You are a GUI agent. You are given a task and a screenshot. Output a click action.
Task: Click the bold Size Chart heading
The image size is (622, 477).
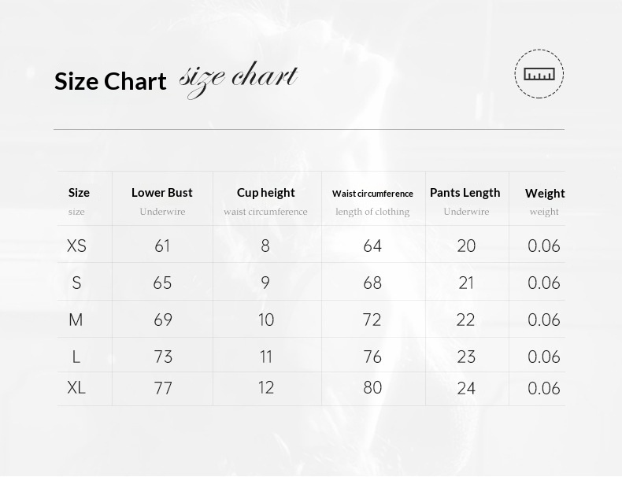[x=110, y=81]
